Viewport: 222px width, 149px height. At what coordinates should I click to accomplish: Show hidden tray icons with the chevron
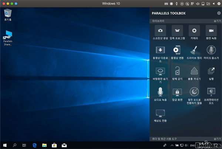click(172, 145)
